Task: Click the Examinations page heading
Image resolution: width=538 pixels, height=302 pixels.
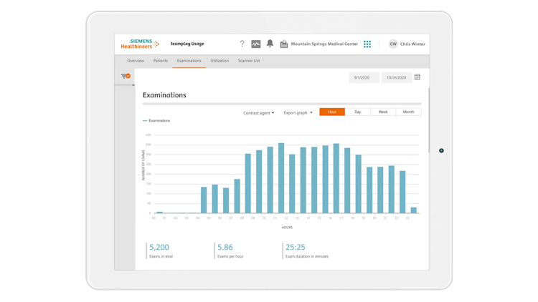Action: (x=164, y=95)
